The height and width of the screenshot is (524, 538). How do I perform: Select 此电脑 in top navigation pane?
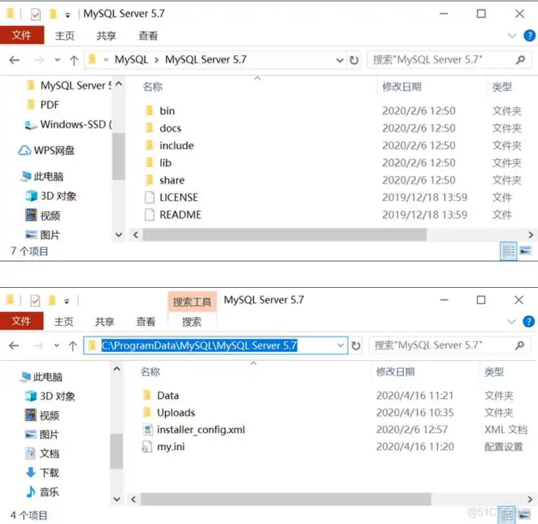click(x=42, y=176)
